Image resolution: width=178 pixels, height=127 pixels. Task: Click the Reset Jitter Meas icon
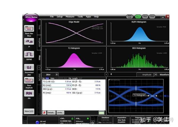point(29,28)
